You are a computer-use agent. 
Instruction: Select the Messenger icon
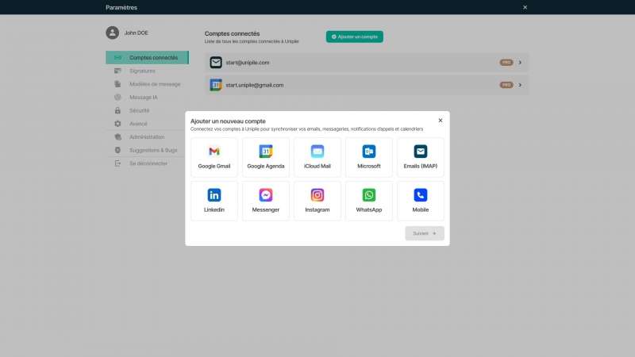[266, 195]
